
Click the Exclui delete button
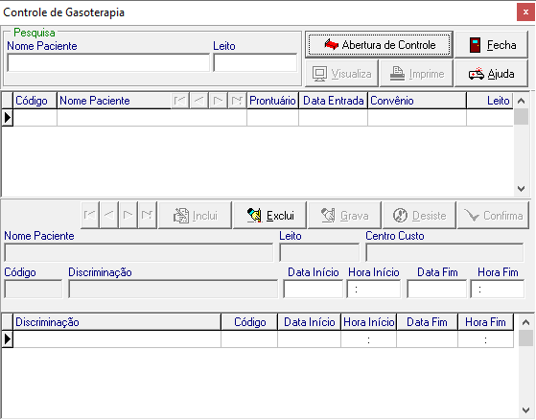pyautogui.click(x=269, y=216)
